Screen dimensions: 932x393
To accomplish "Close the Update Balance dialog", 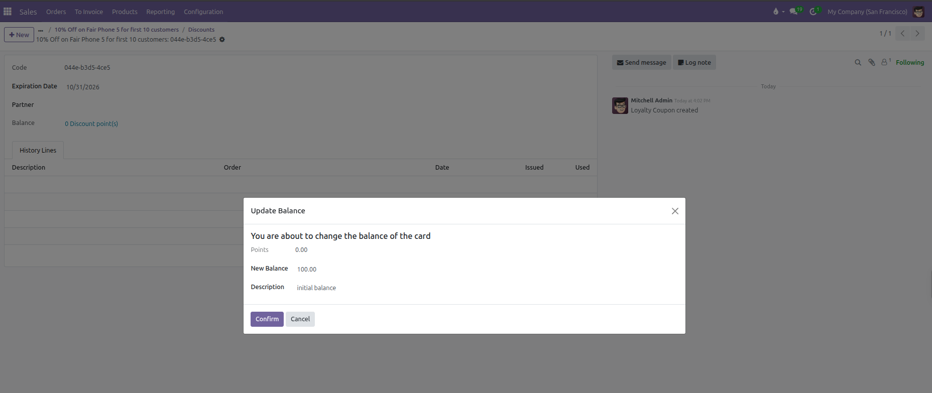I will click(x=675, y=211).
